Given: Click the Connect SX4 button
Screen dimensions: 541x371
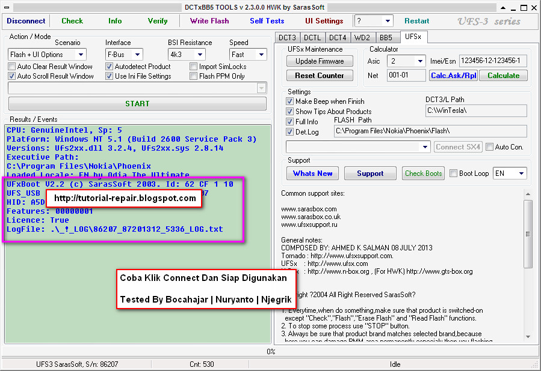Looking at the screenshot, I should tap(458, 147).
